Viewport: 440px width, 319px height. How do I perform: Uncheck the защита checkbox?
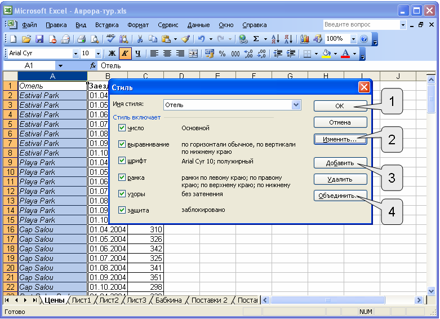(122, 210)
